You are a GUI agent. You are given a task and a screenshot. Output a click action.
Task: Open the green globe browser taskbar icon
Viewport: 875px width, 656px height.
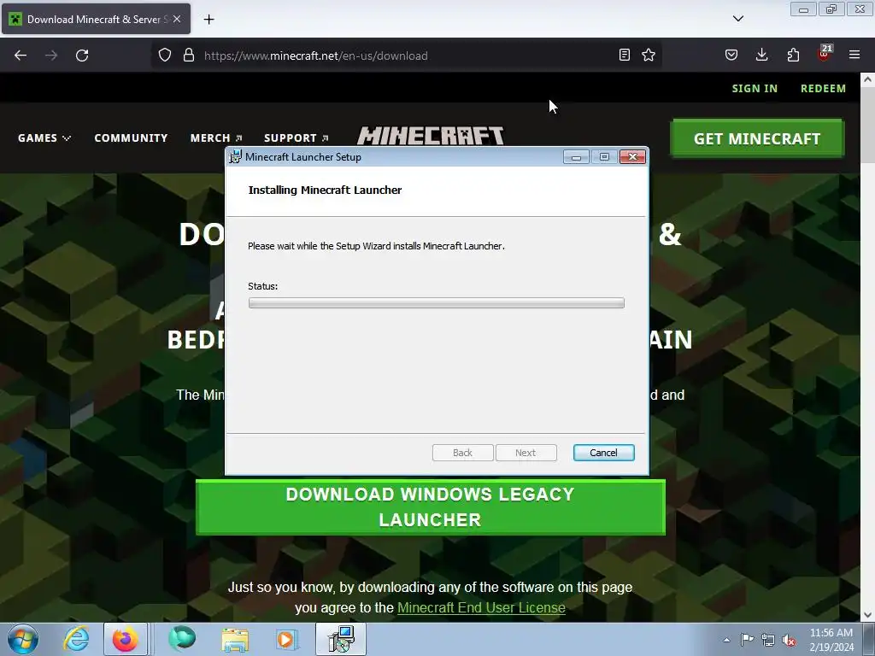[182, 639]
